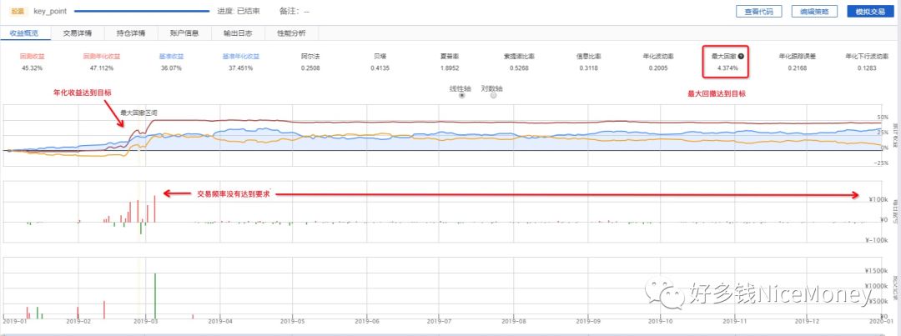Image resolution: width=901 pixels, height=336 pixels.
Task: Click the 45.32% backtest return value
Action: (x=33, y=68)
